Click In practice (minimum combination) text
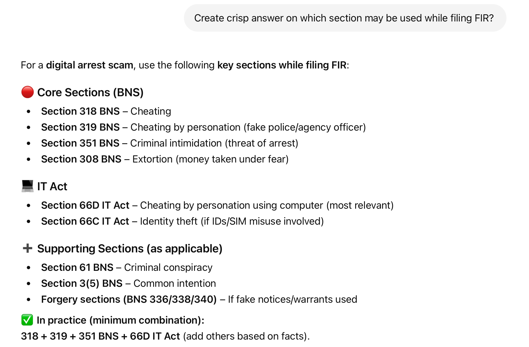Viewport: 529px width, 347px height. pyautogui.click(x=120, y=320)
